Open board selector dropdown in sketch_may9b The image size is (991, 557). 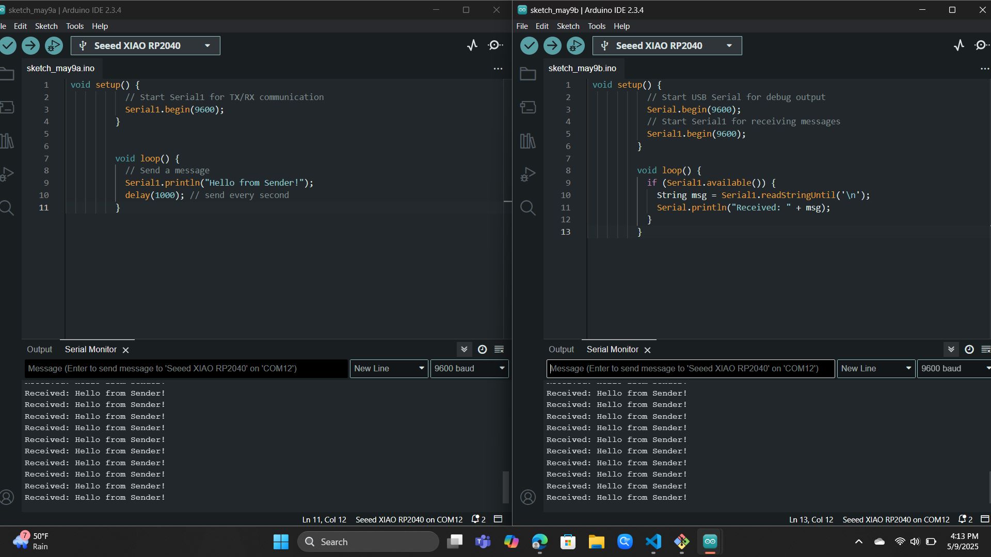click(x=667, y=45)
